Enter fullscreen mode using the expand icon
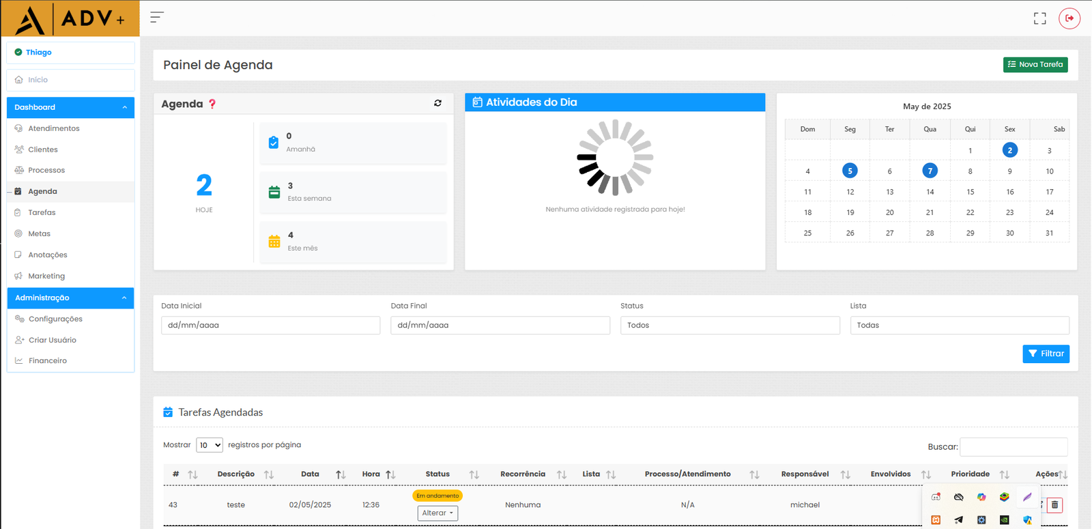This screenshot has height=529, width=1092. click(1039, 18)
